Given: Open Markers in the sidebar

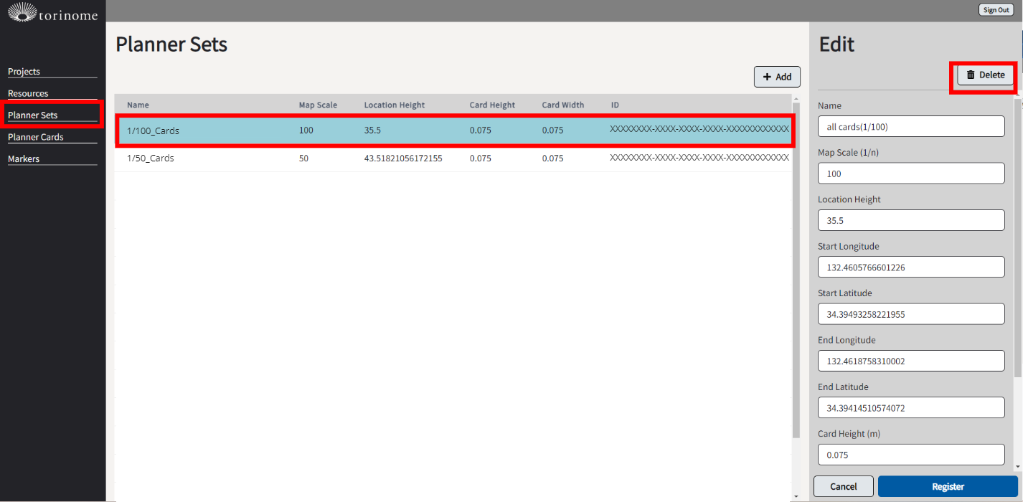Looking at the screenshot, I should click(x=24, y=158).
